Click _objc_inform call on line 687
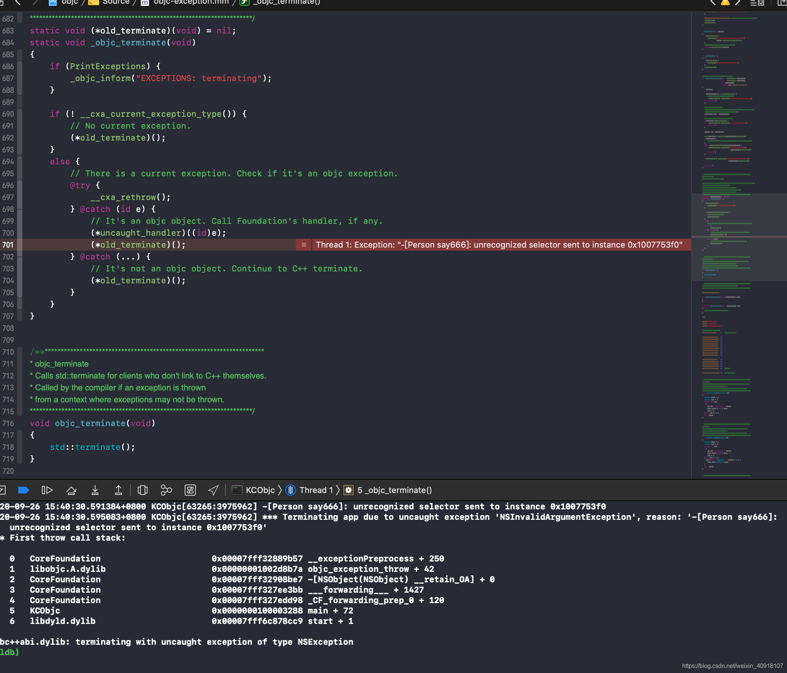This screenshot has height=673, width=787. [x=100, y=78]
